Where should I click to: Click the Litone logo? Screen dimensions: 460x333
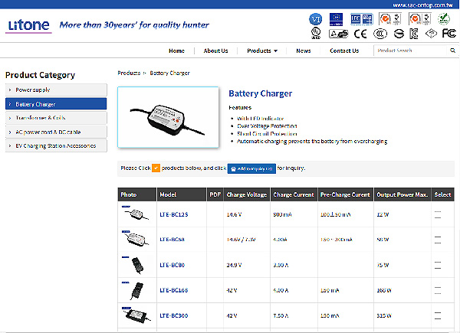click(29, 24)
